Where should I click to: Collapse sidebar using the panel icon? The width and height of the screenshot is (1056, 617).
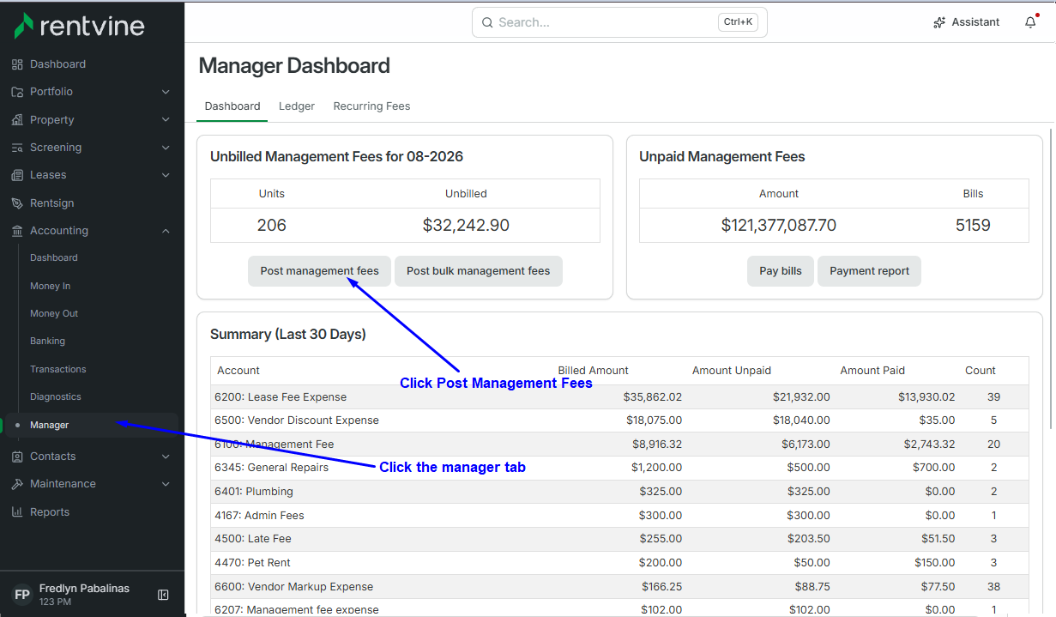[163, 595]
